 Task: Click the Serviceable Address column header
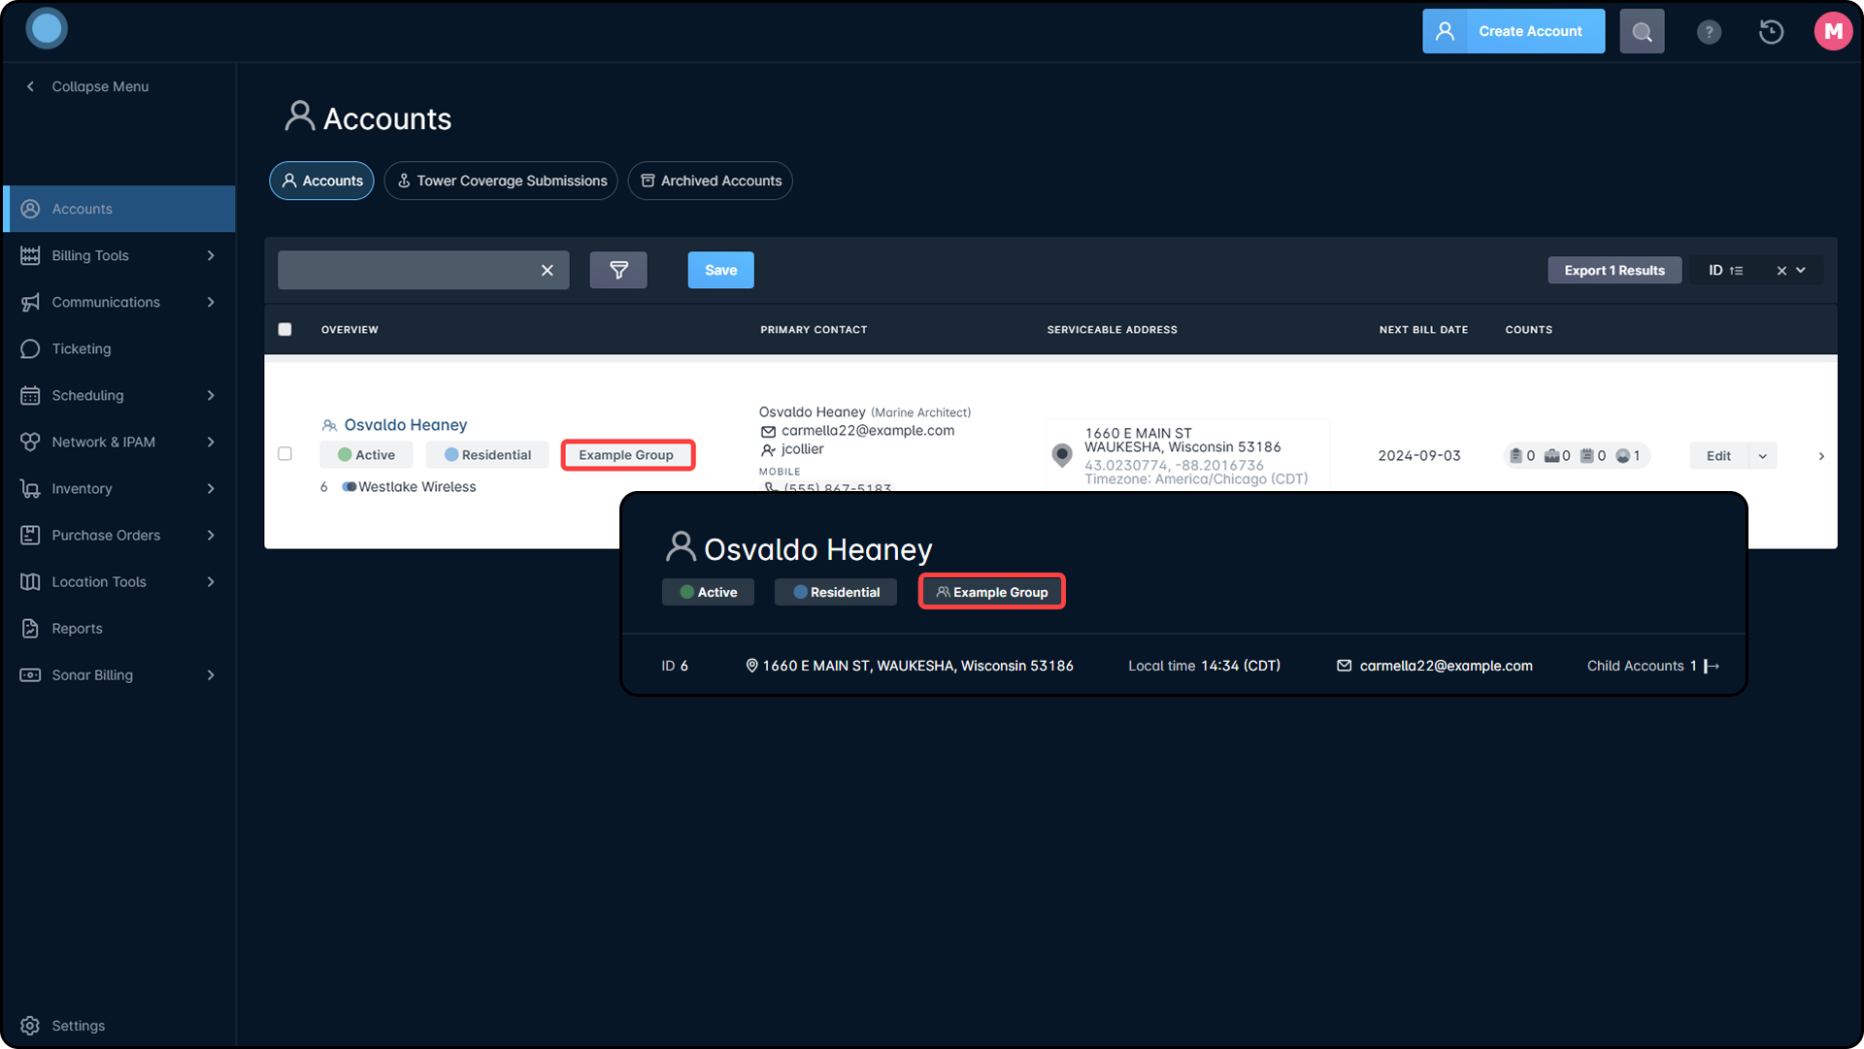1112,330
